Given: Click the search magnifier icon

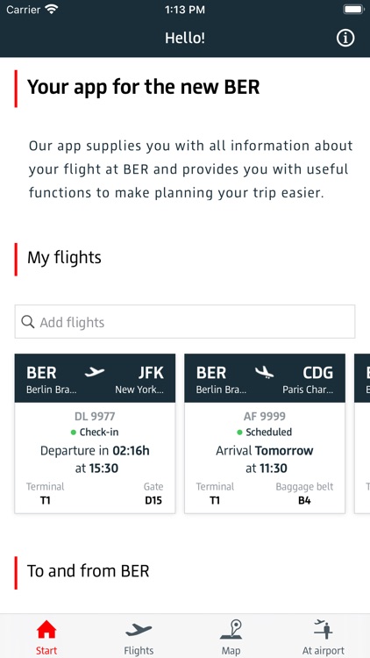Looking at the screenshot, I should click(x=28, y=322).
